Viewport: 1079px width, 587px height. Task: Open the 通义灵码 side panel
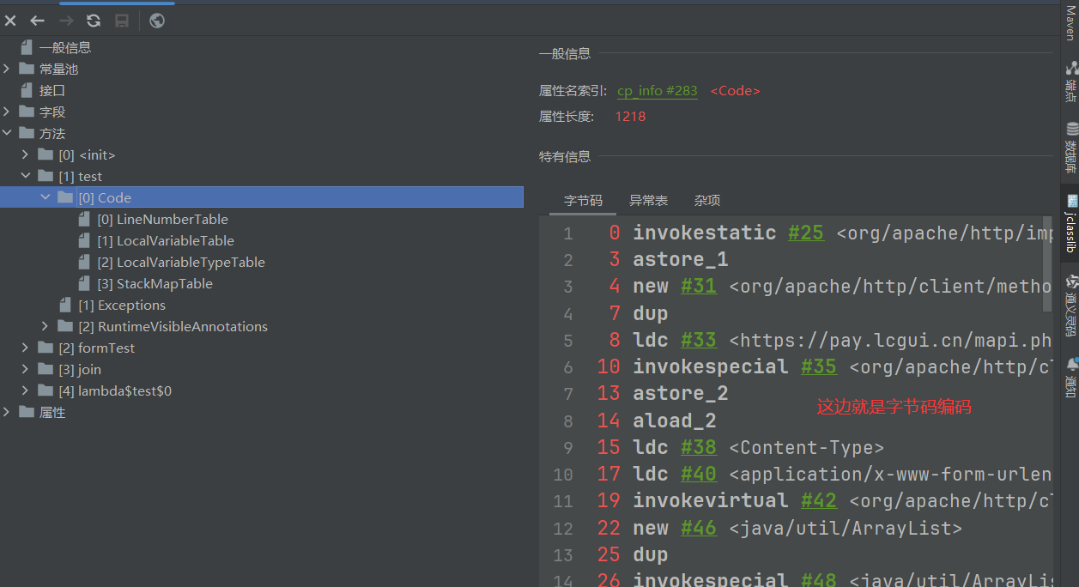point(1070,303)
